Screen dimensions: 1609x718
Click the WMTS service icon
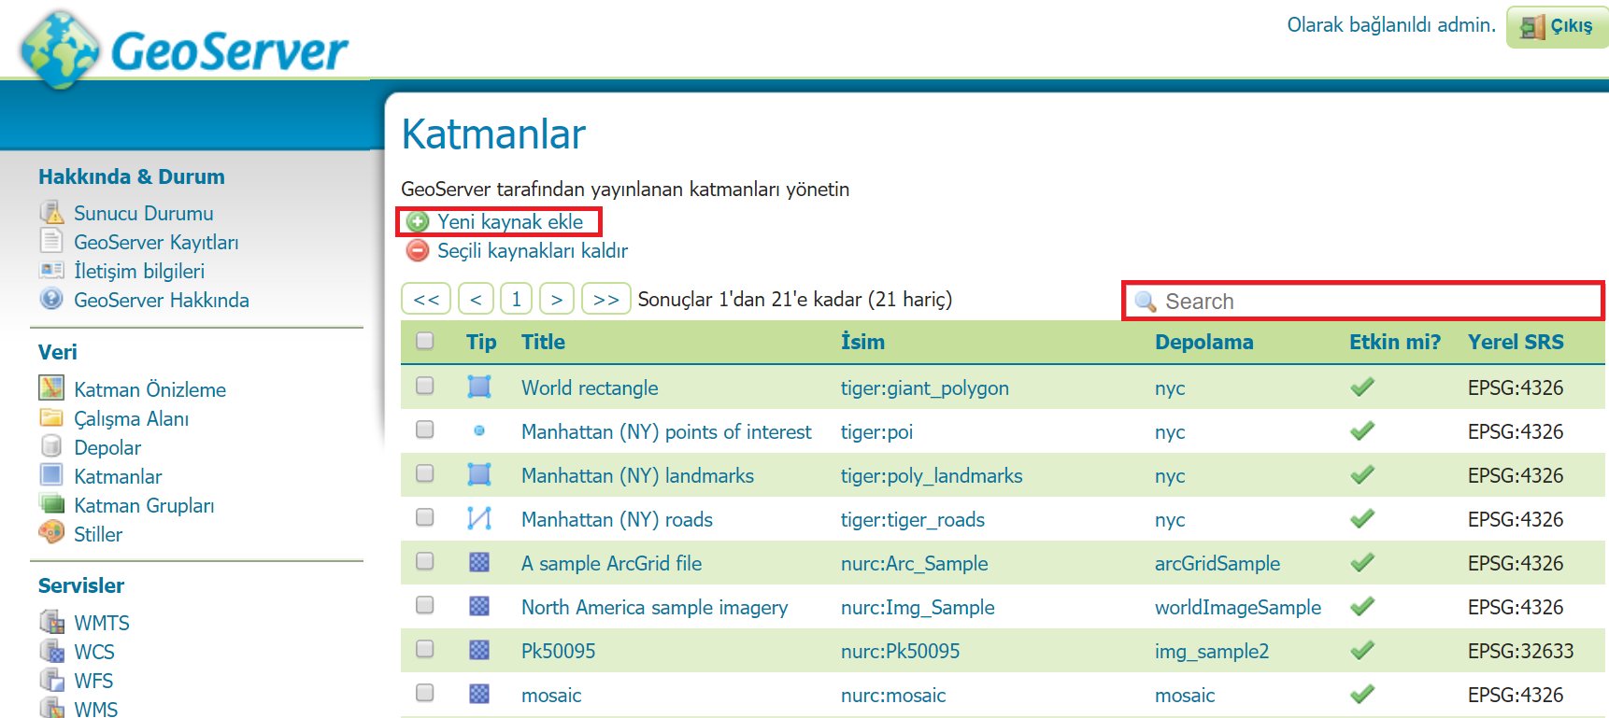pyautogui.click(x=51, y=621)
